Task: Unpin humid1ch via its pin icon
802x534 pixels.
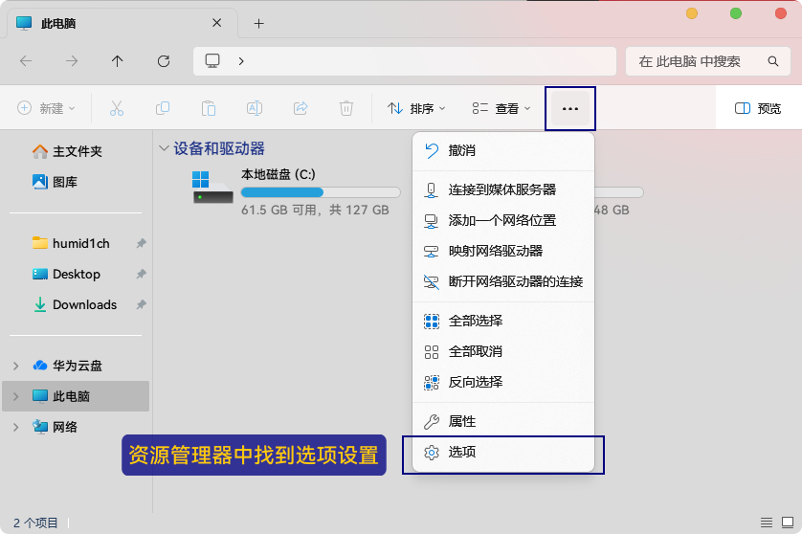Action: pyautogui.click(x=142, y=243)
